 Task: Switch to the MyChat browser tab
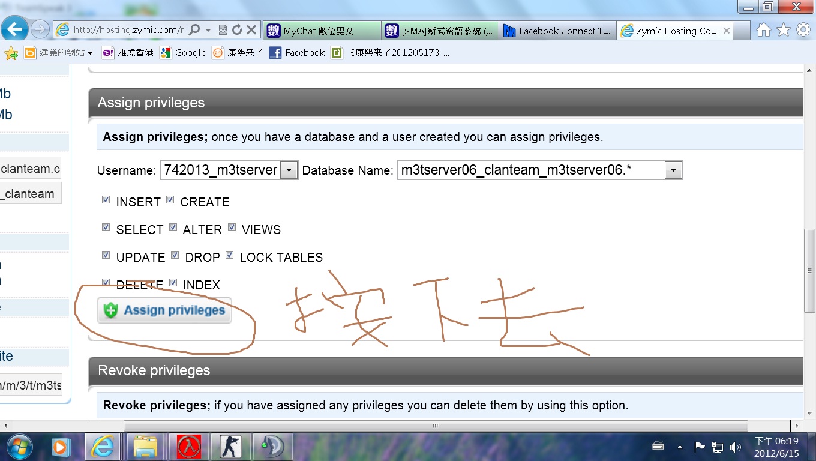[x=322, y=31]
